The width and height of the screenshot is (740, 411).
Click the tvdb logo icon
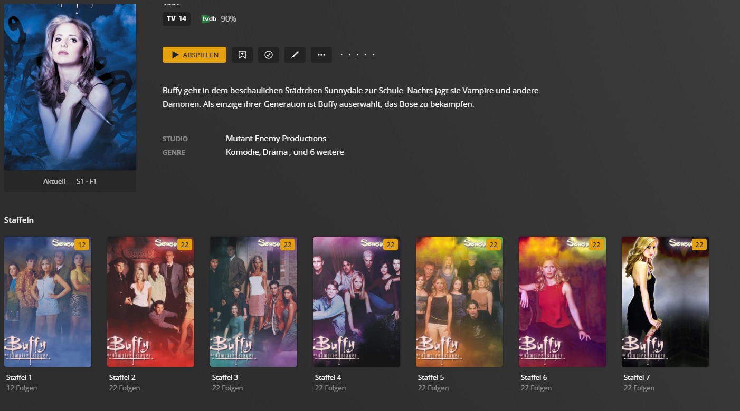coord(209,19)
